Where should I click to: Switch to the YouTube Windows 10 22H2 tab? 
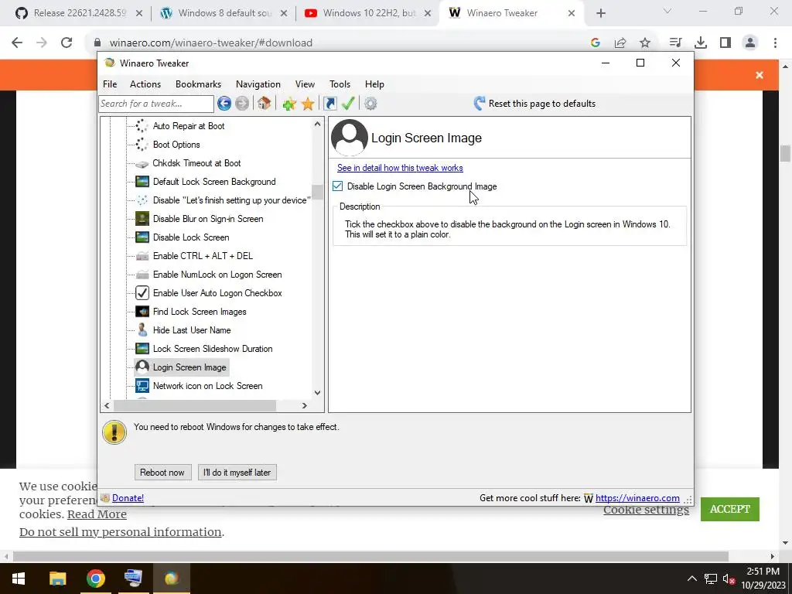367,13
